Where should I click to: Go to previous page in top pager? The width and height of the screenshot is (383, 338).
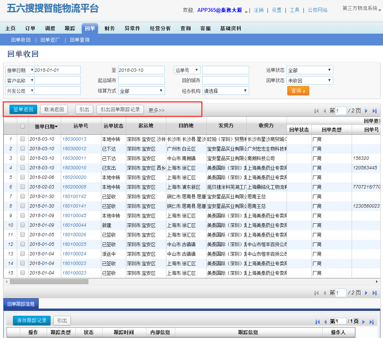[x=324, y=111]
